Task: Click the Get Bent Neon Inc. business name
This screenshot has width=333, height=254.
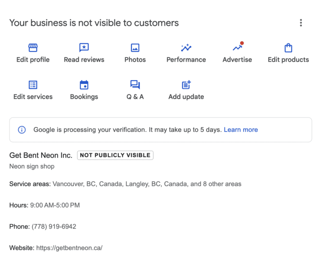Action: pyautogui.click(x=41, y=155)
